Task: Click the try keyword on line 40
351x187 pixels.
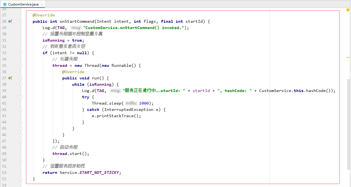Action: [85, 97]
